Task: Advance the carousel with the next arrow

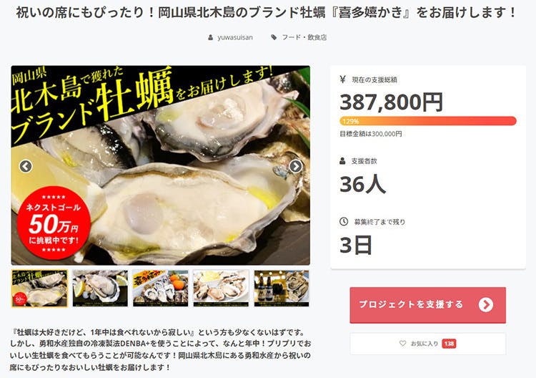Action: pos(295,166)
